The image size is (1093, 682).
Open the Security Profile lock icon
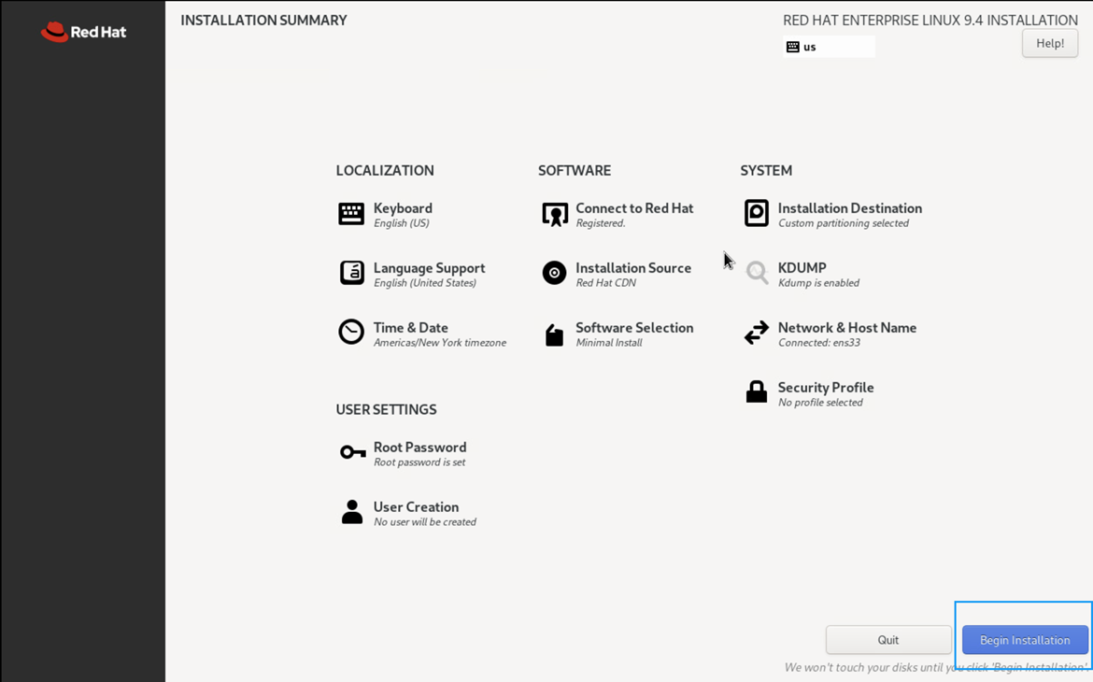pos(757,391)
